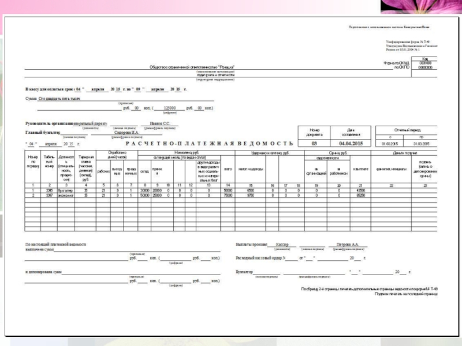Click the organization name 'Ромашка' line
Screen dimensions: 462x346
(x=192, y=67)
